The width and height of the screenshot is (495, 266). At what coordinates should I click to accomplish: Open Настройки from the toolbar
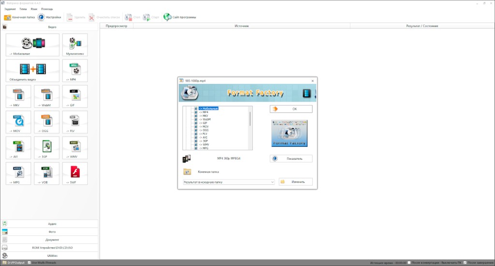tap(49, 17)
